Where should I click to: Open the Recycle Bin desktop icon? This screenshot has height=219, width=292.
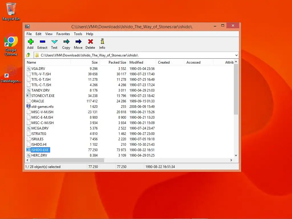pos(11,11)
